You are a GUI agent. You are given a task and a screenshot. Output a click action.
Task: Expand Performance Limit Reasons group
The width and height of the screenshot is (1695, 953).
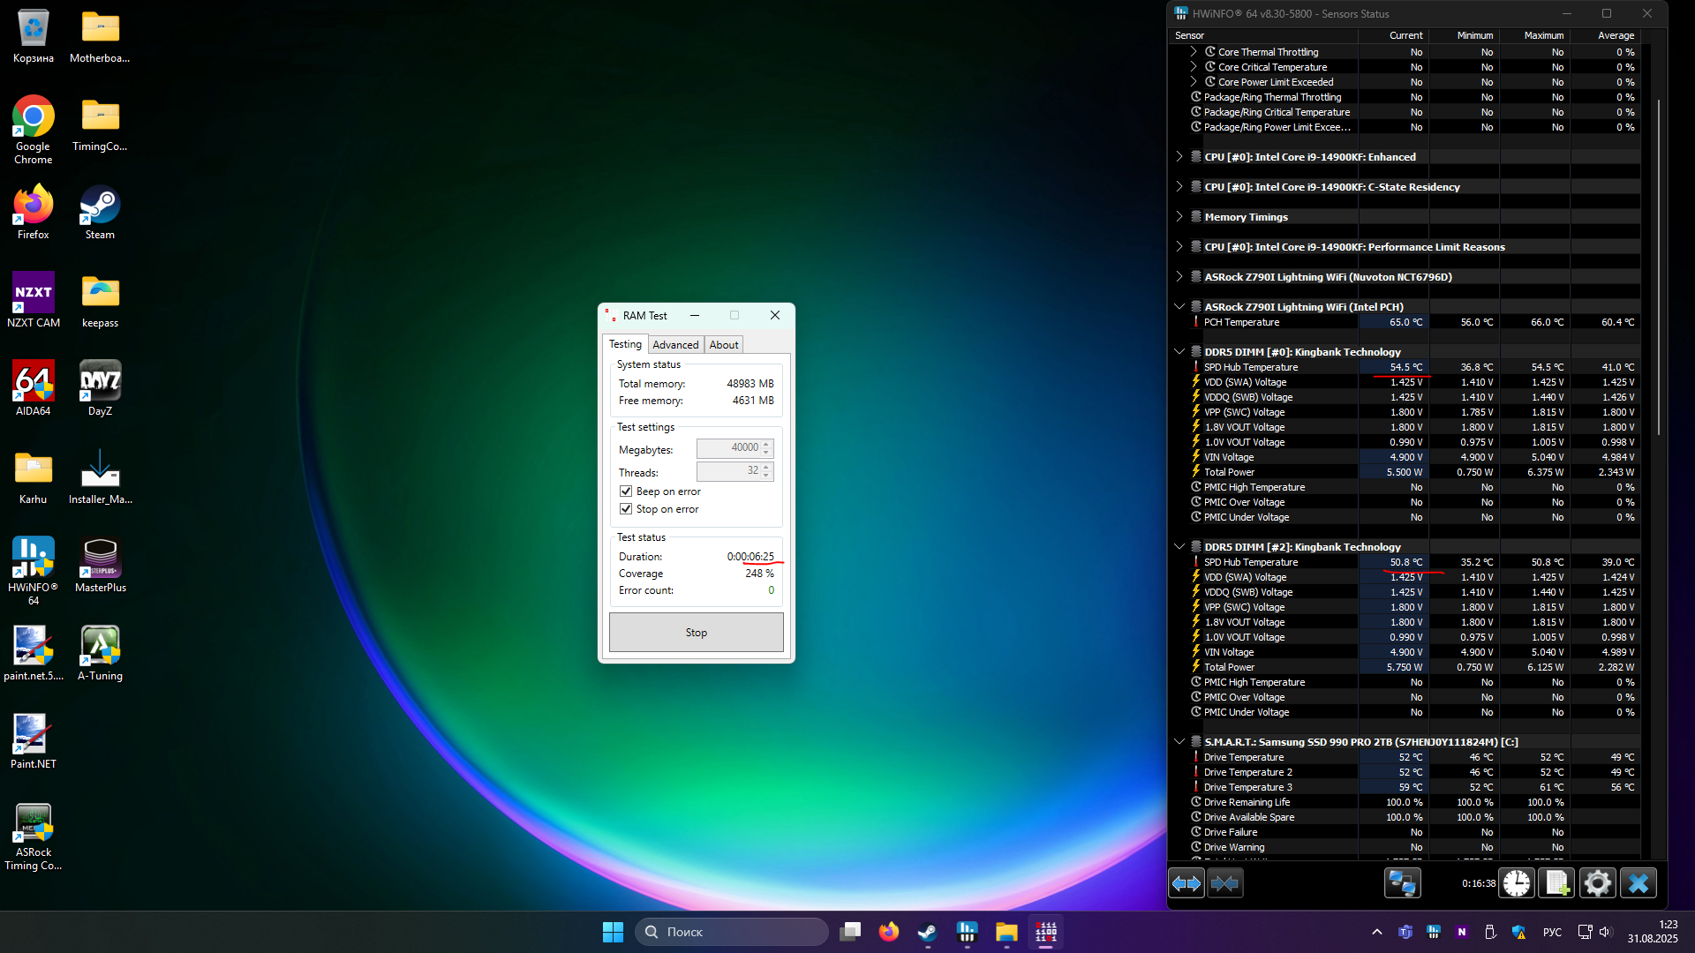(x=1179, y=247)
